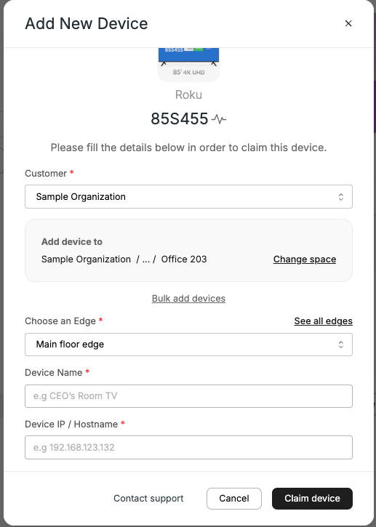Click the ellipsis in the space breadcrumb
Image resolution: width=376 pixels, height=527 pixels.
(x=145, y=259)
